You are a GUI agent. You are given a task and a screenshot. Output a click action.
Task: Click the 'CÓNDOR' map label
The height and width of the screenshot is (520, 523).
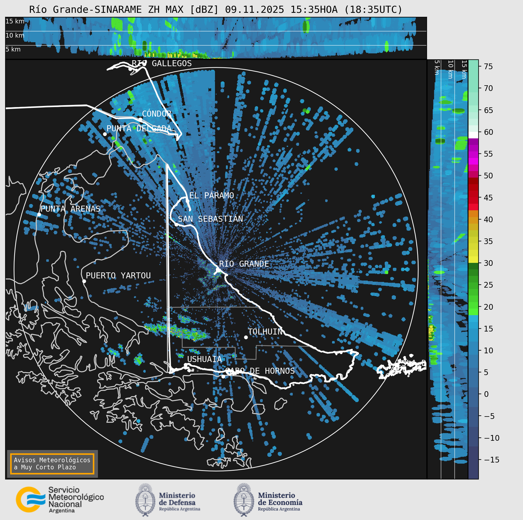tap(157, 114)
